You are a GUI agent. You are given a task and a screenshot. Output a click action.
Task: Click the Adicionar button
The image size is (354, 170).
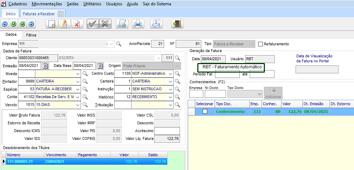pyautogui.click(x=273, y=93)
